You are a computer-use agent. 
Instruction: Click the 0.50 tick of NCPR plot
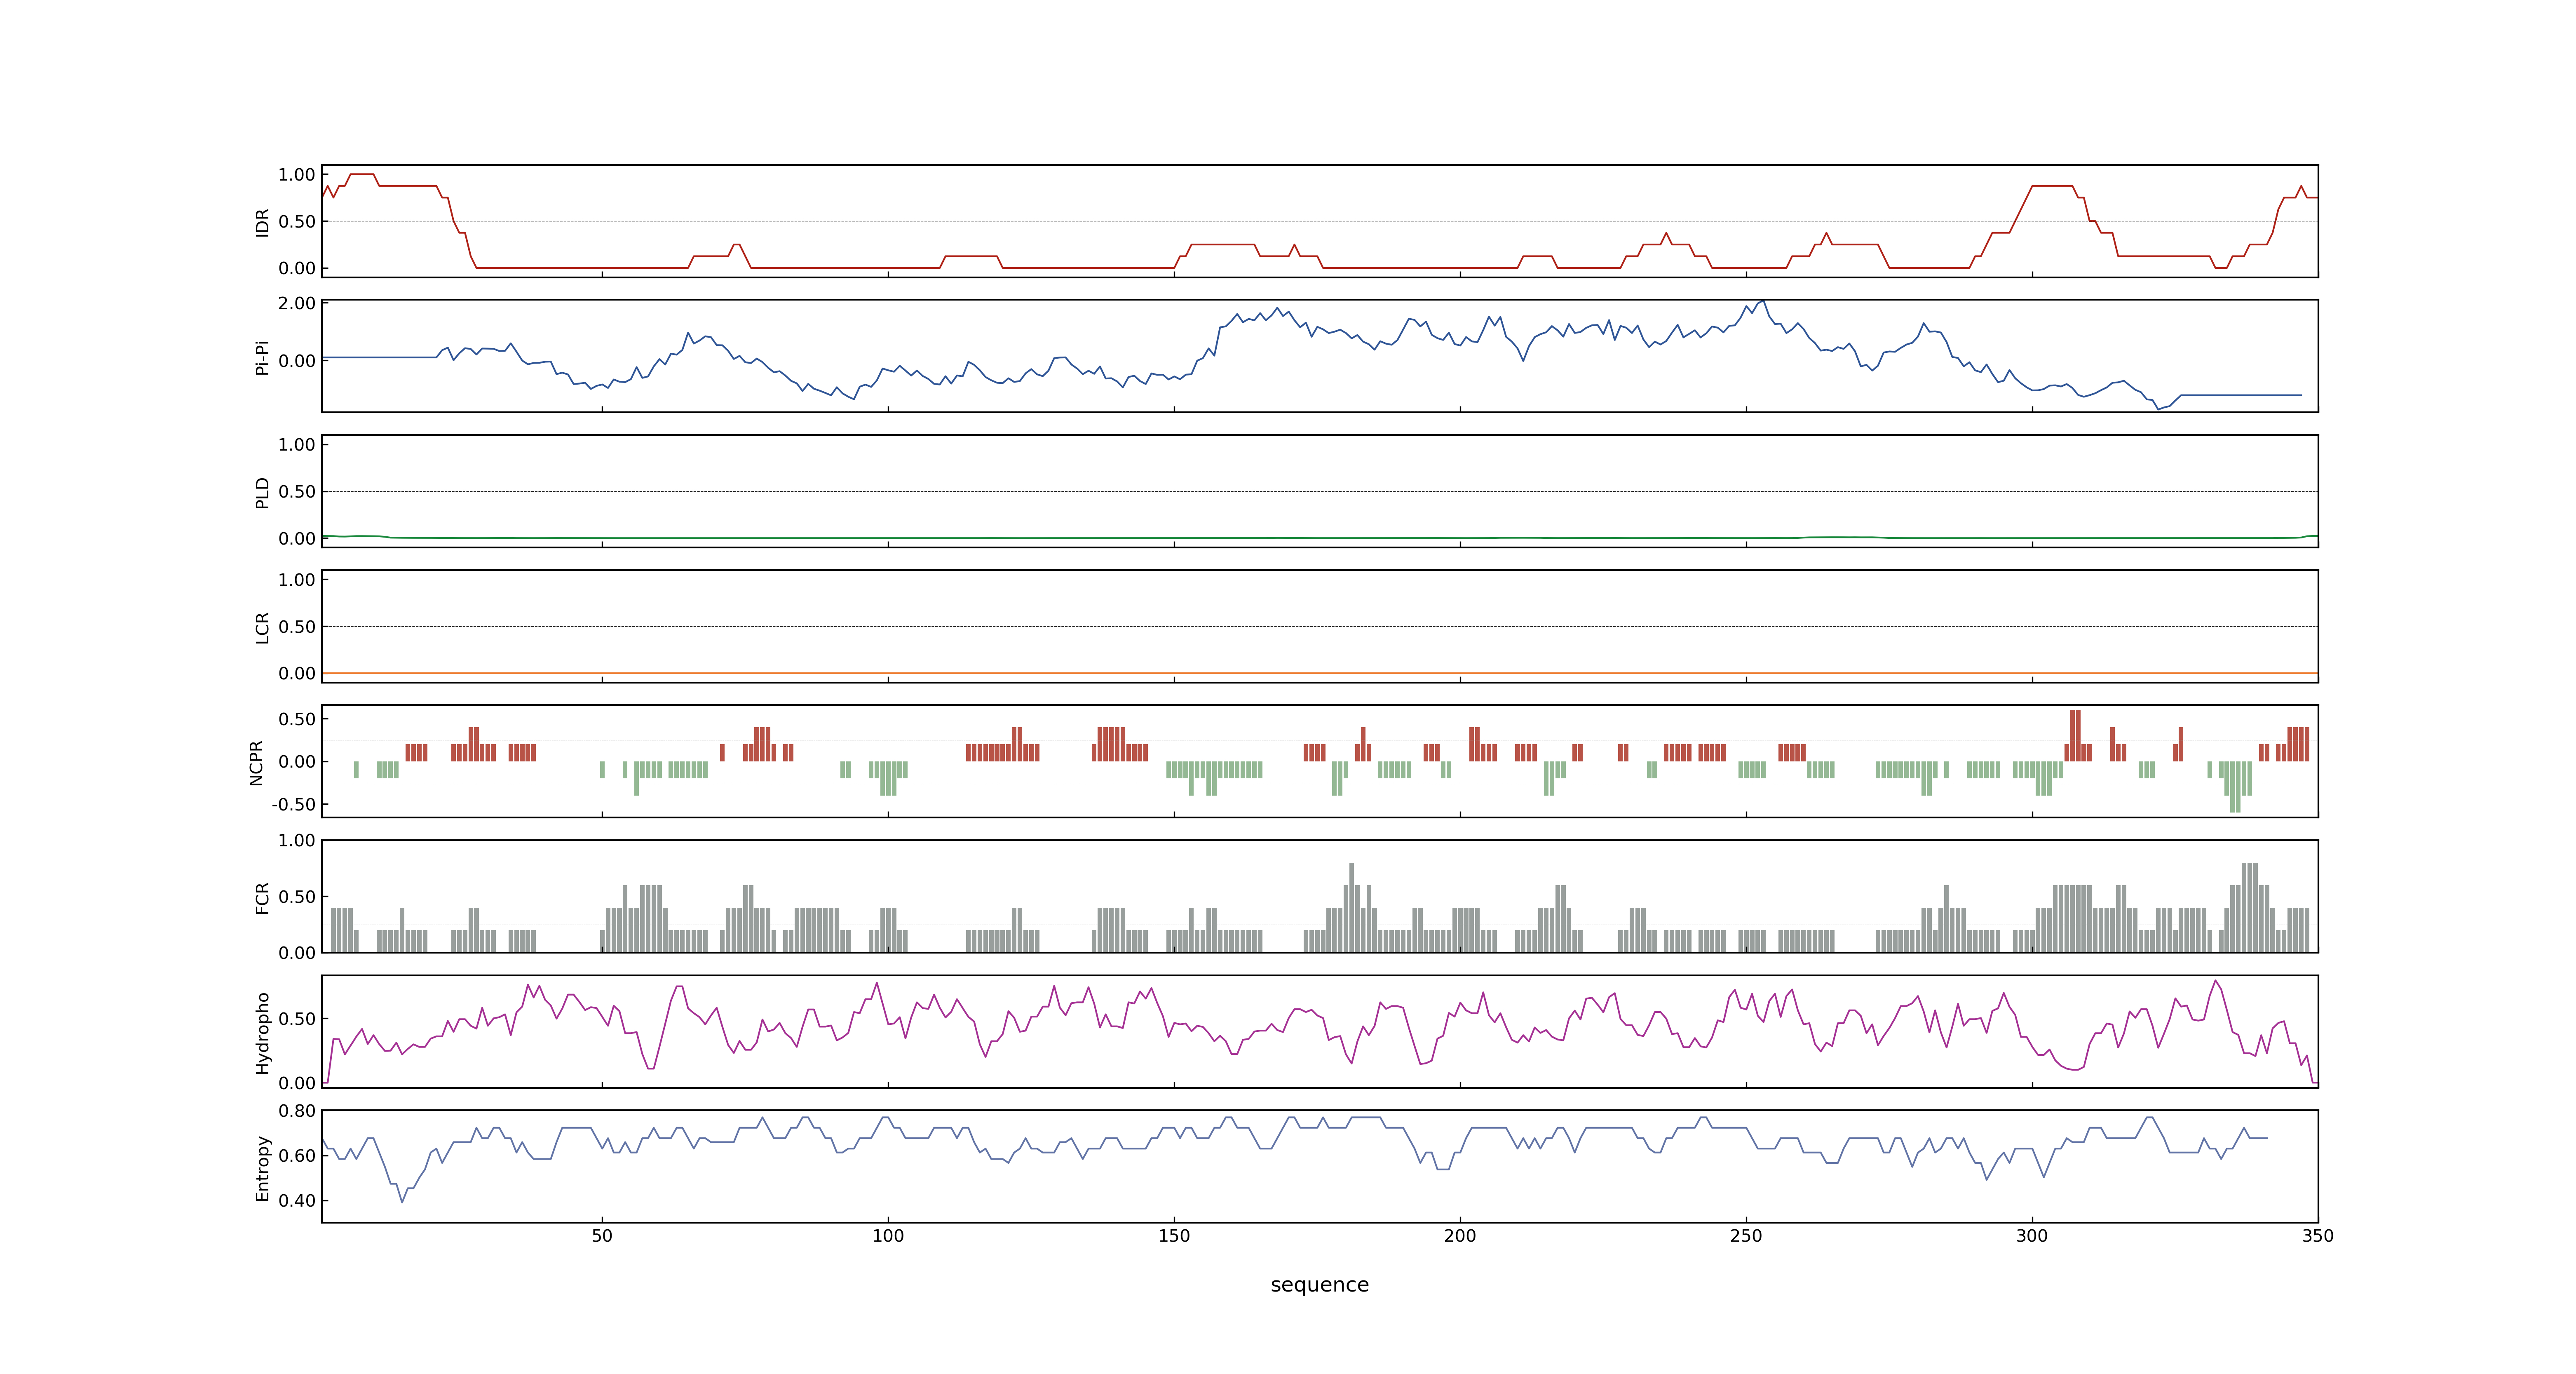[x=297, y=719]
